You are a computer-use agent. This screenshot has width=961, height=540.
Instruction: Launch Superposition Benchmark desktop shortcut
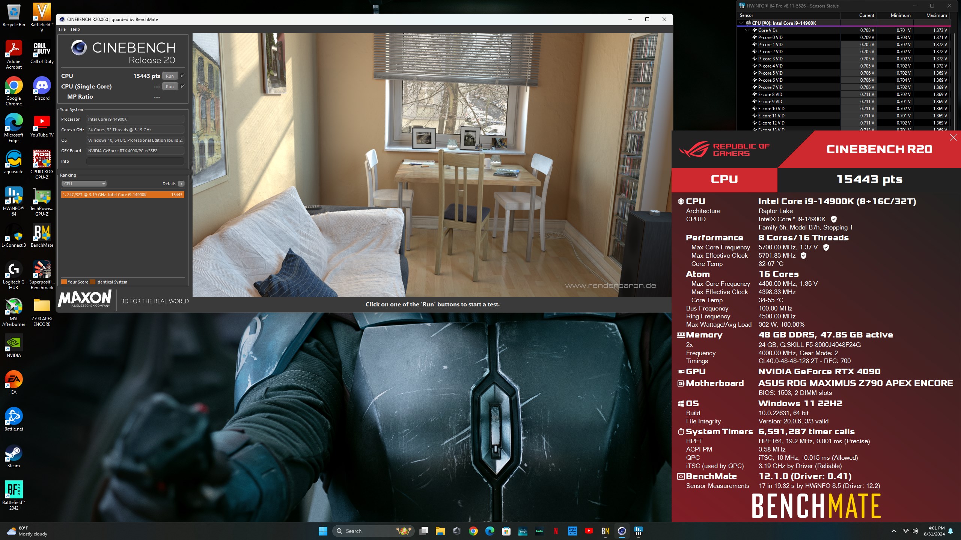pos(42,275)
